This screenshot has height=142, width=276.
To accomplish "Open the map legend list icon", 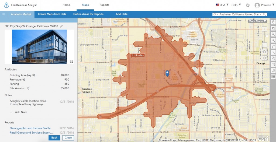I will coord(273,76).
